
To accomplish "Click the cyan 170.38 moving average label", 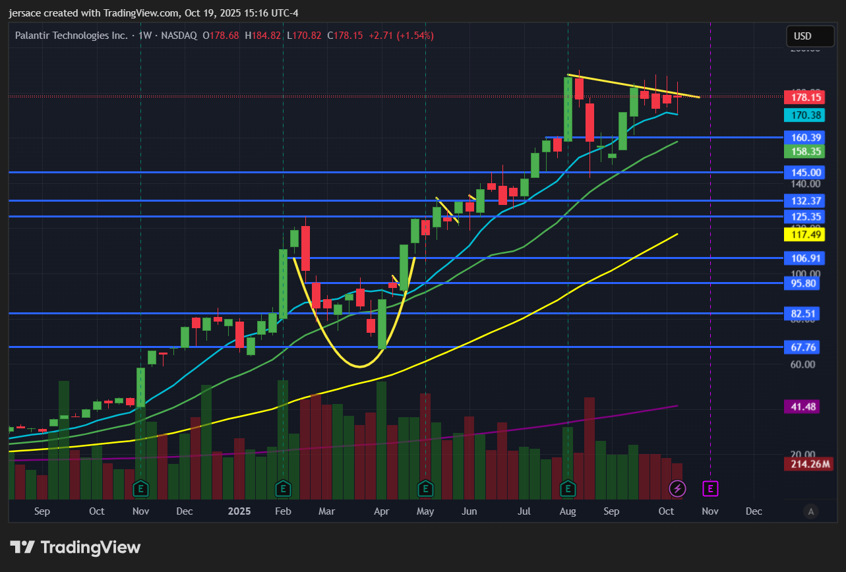I will 804,115.
